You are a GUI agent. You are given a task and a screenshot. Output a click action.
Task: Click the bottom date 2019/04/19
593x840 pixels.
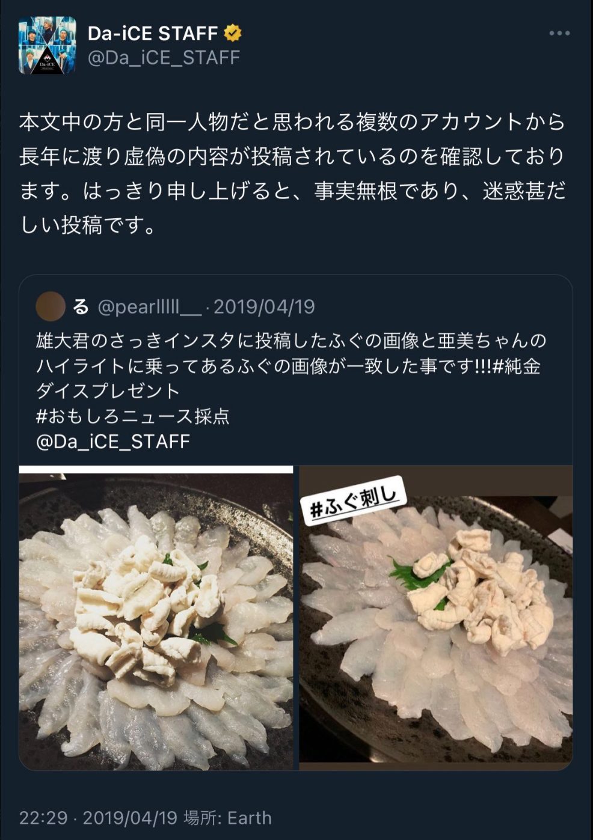pos(129,818)
